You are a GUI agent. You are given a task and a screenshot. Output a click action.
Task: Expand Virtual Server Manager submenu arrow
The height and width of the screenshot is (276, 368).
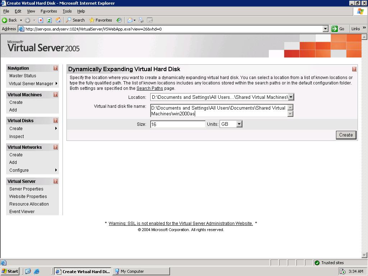coord(56,83)
